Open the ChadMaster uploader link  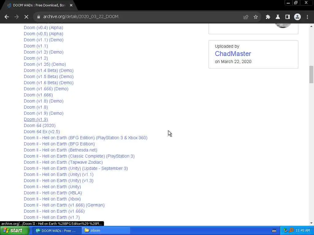233,54
